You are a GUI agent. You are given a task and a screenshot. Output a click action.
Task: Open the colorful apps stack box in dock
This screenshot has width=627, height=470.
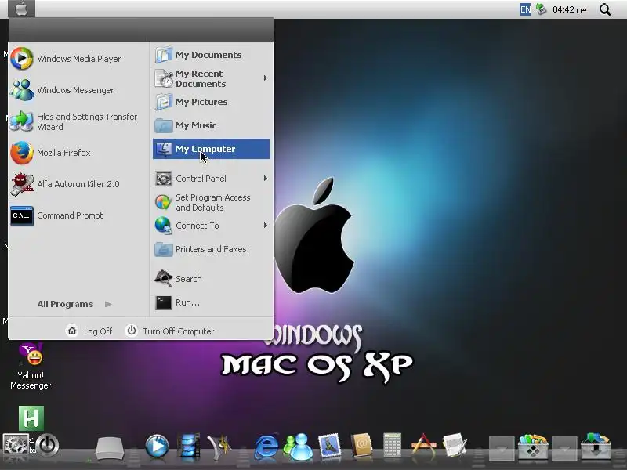pyautogui.click(x=533, y=446)
